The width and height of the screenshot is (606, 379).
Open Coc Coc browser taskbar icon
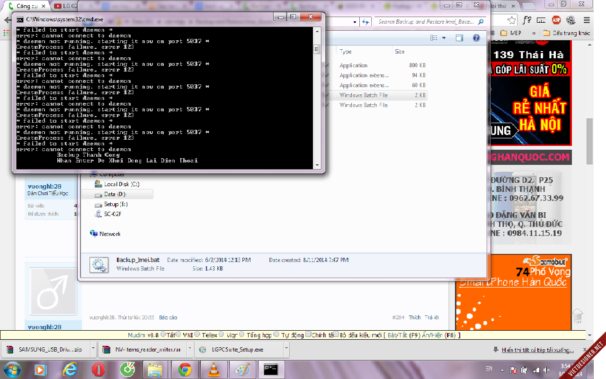pyautogui.click(x=127, y=369)
